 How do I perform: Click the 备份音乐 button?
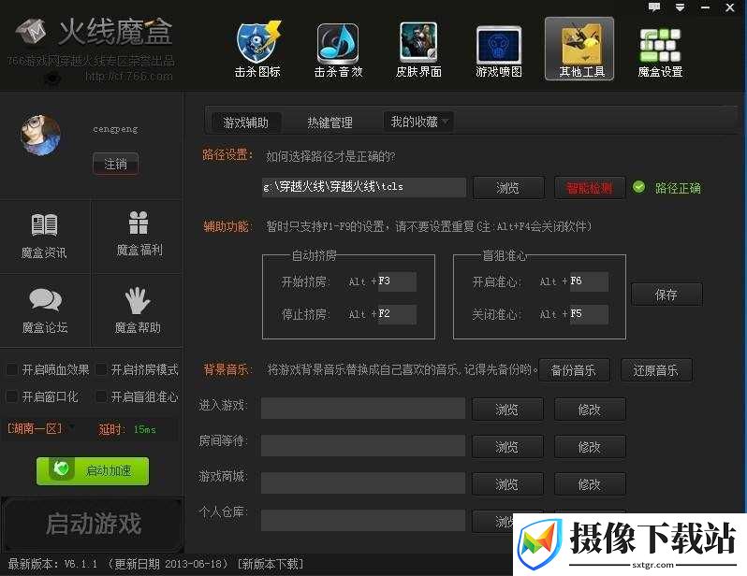[574, 370]
